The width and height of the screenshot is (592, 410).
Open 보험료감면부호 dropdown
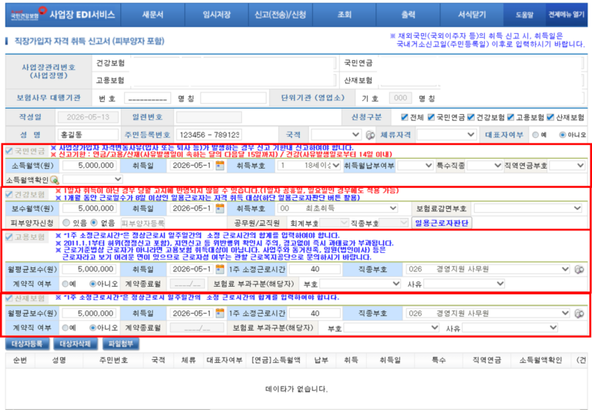click(x=528, y=208)
